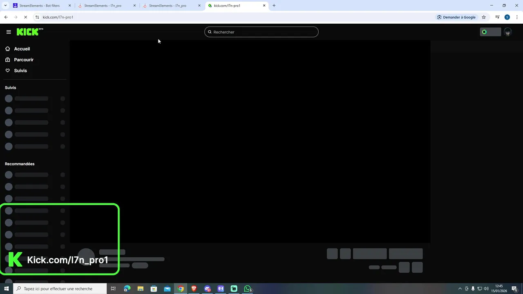Open the Kick sidebar hamburger menu
Image resolution: width=523 pixels, height=294 pixels.
(x=9, y=32)
